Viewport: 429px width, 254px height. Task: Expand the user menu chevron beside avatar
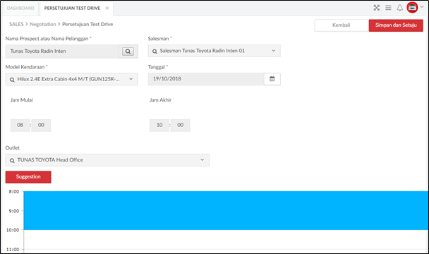422,7
